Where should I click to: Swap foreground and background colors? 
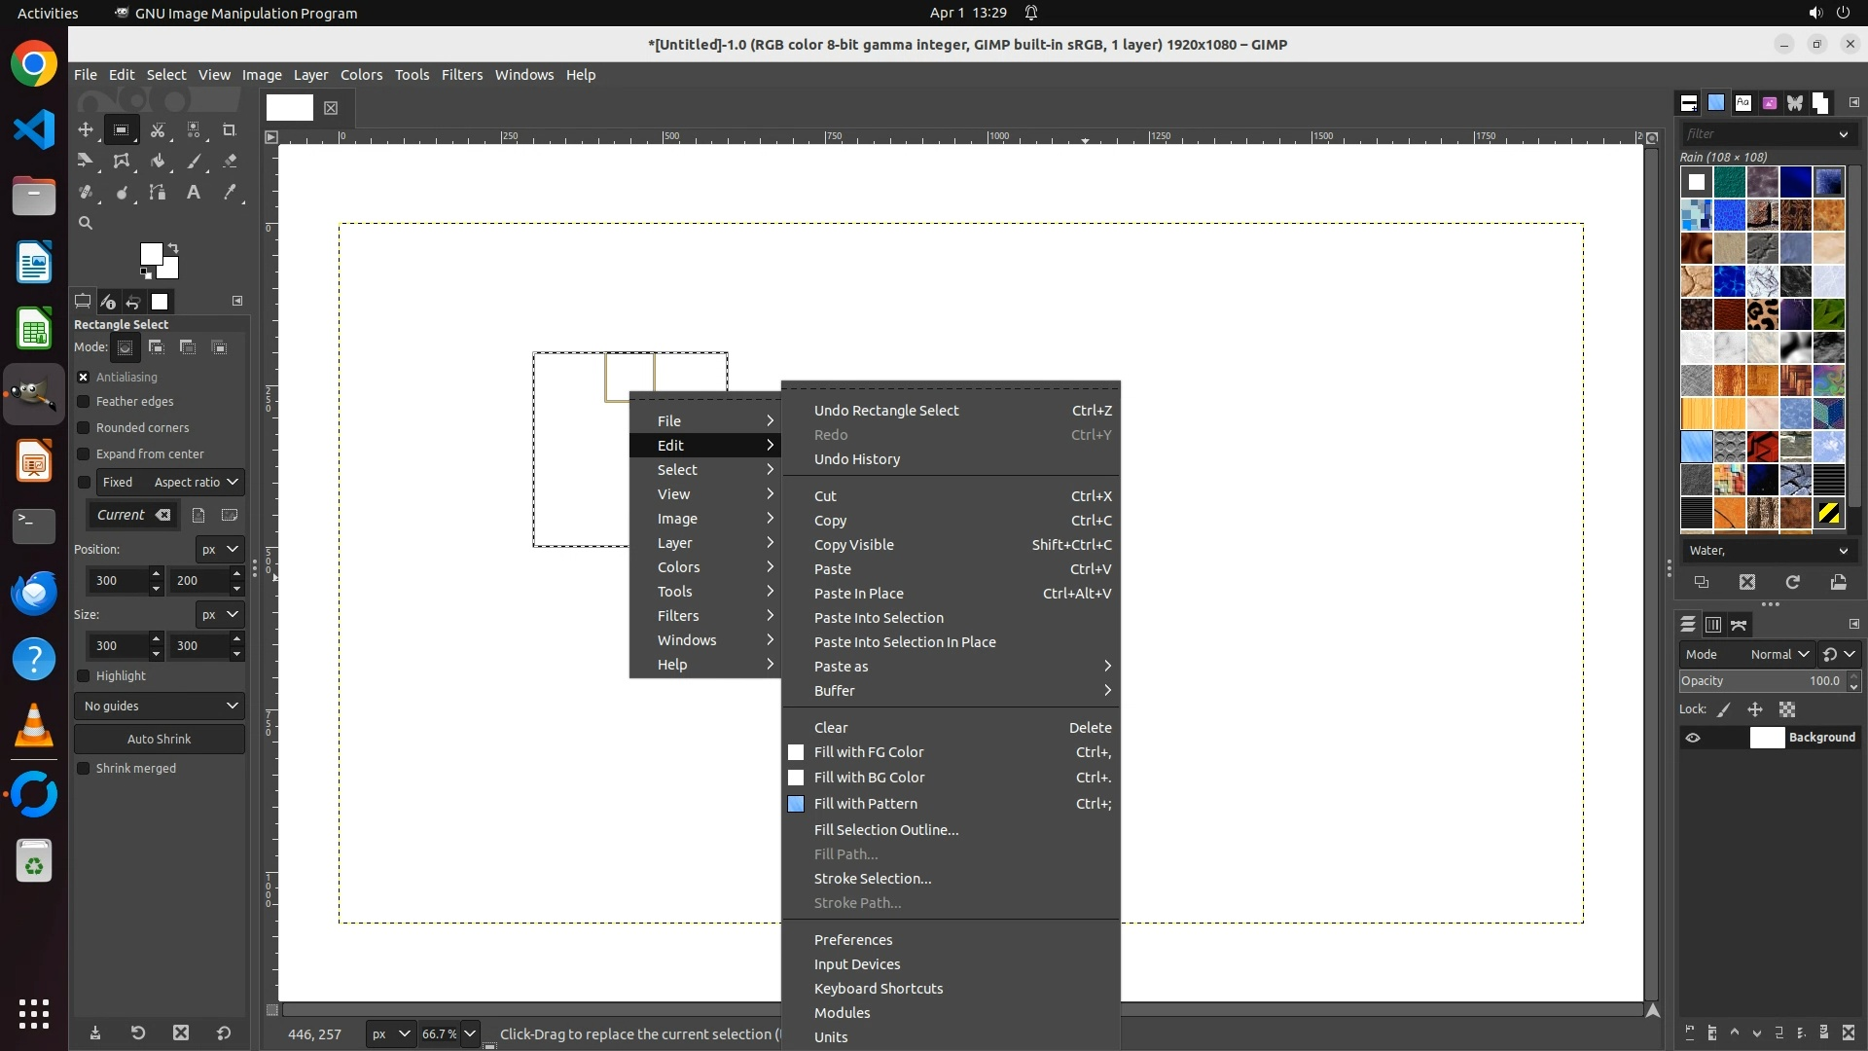tap(173, 247)
